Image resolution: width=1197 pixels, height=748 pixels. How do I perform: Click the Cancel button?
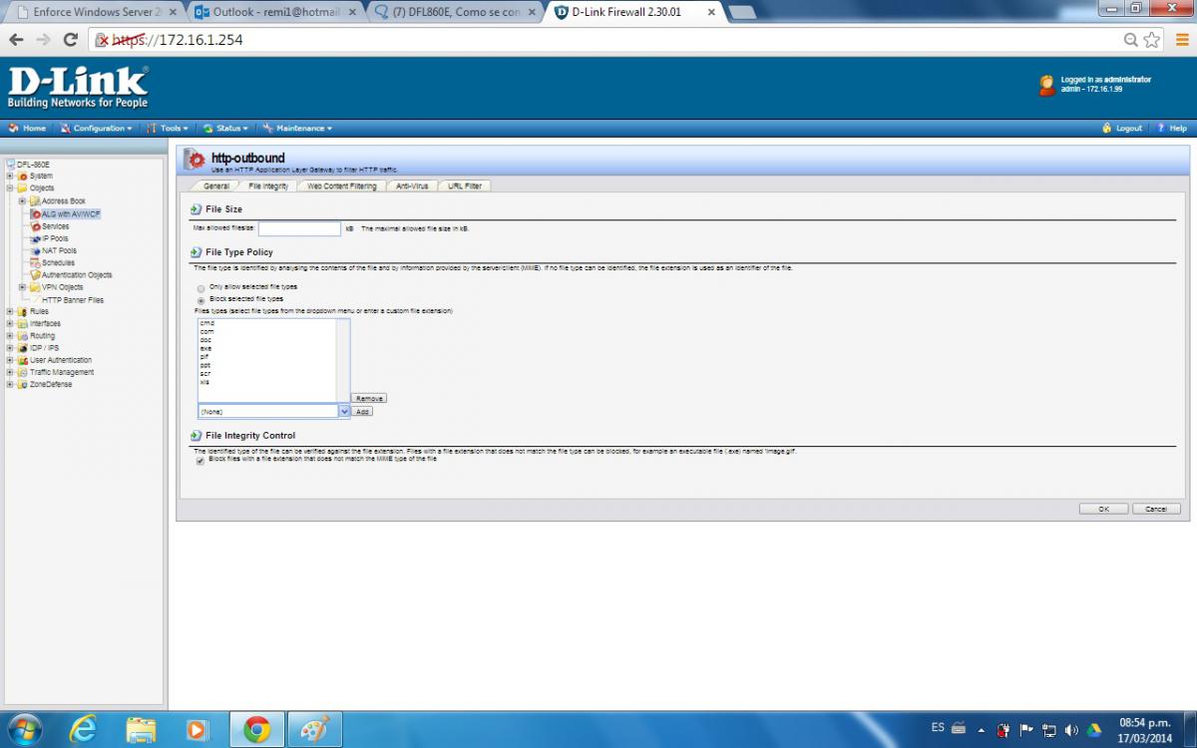1156,509
